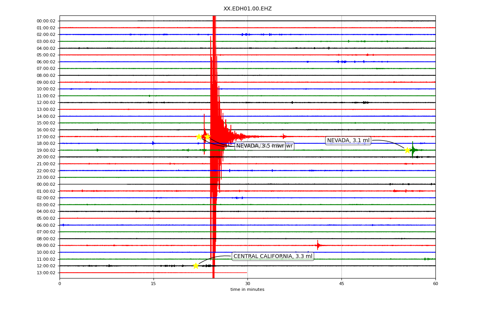Viewport: 495px width, 309px height.
Task: Select the 15 minute tick label
Action: point(154,284)
